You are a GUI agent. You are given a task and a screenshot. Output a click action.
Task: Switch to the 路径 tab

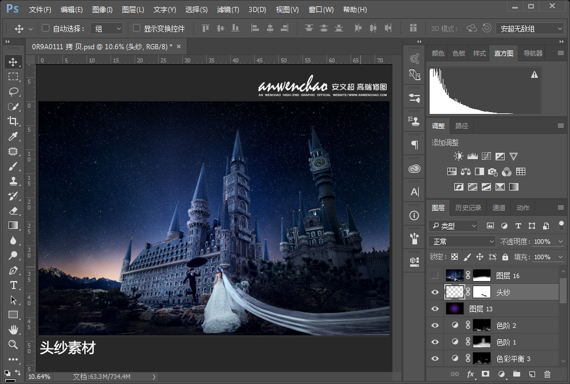click(x=462, y=126)
